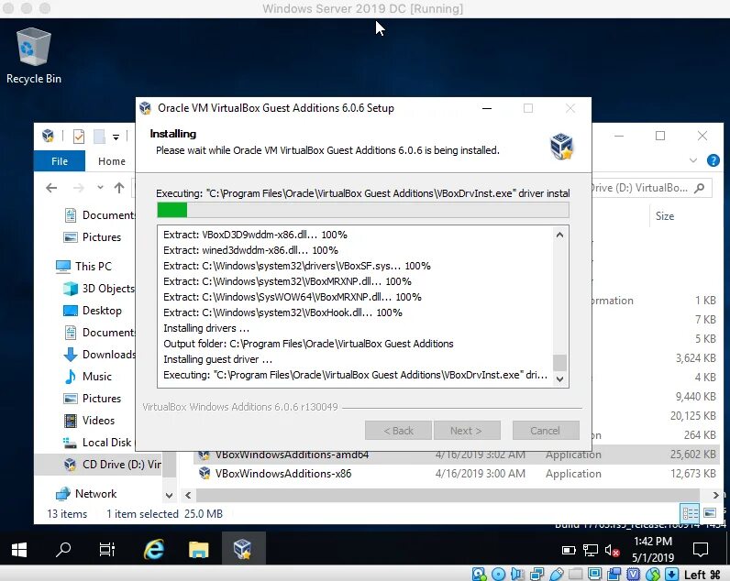Click the network tray icon
This screenshot has width=730, height=581.
(591, 550)
